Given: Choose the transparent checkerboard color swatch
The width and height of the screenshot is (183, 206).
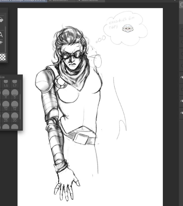Looking at the screenshot, I should (x=3, y=57).
